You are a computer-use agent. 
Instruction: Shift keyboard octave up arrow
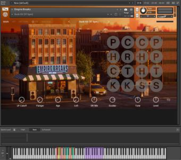point(3,151)
